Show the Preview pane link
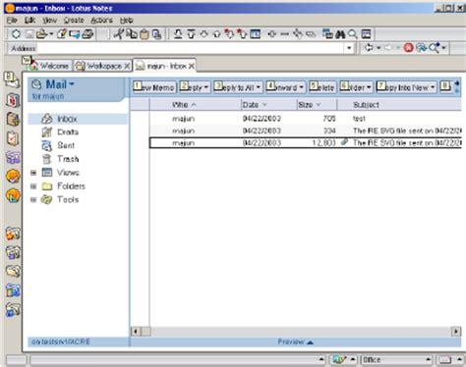Image resolution: width=466 pixels, height=367 pixels. pos(296,341)
